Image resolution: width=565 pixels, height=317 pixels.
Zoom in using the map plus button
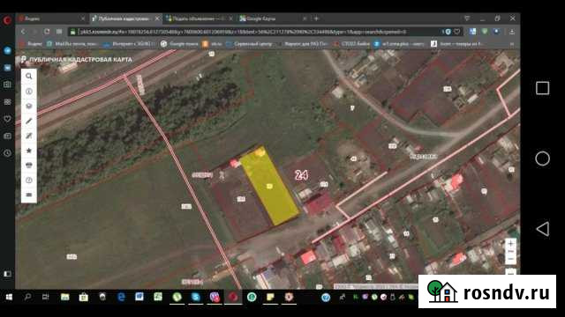[510, 244]
